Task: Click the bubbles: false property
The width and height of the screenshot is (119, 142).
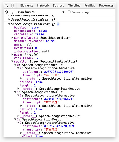Action: click(x=26, y=28)
